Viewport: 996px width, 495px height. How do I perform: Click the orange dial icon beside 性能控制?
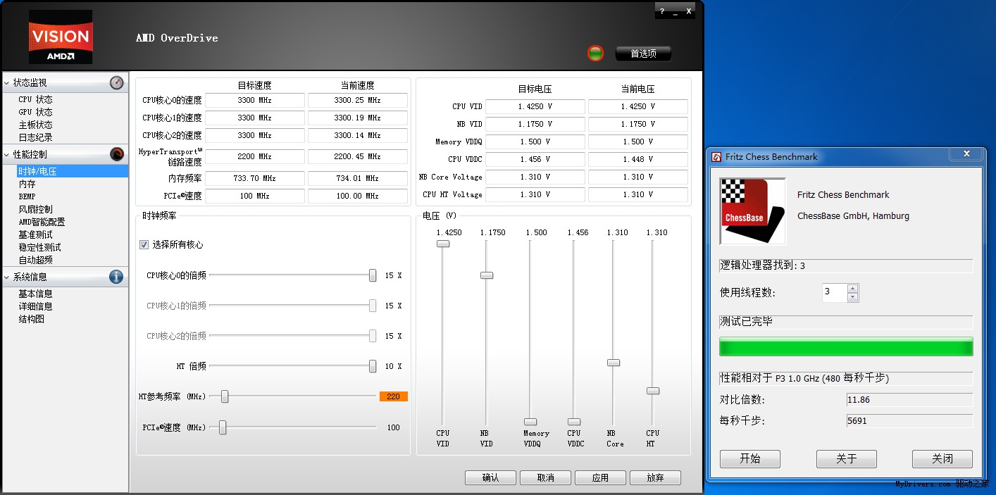tap(117, 154)
